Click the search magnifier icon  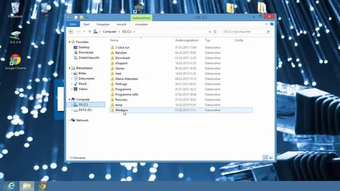pyautogui.click(x=268, y=32)
